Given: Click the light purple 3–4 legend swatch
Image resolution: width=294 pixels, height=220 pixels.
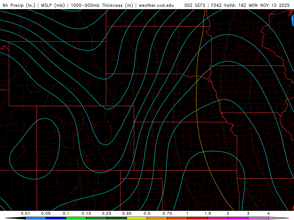Looking at the screenshot, I should [x=258, y=218].
